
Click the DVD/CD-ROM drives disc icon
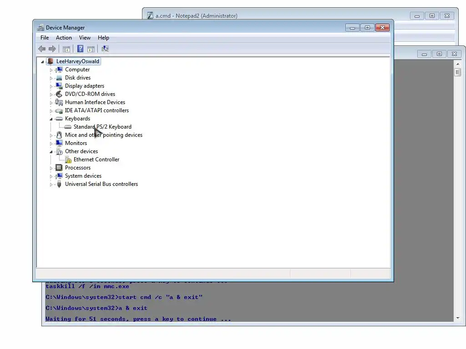coord(59,94)
